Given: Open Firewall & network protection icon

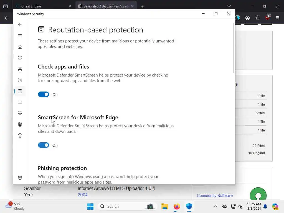Looking at the screenshot, I should click(x=20, y=80).
